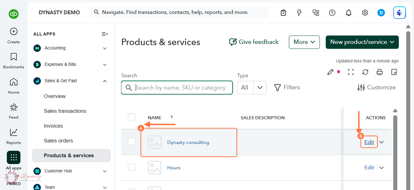Image resolution: width=414 pixels, height=190 pixels.
Task: Expand the Accounting app section
Action: tap(105, 48)
